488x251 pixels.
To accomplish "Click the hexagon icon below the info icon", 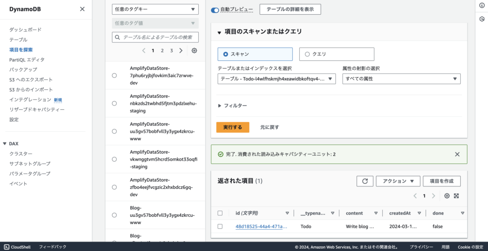I will [x=482, y=19].
